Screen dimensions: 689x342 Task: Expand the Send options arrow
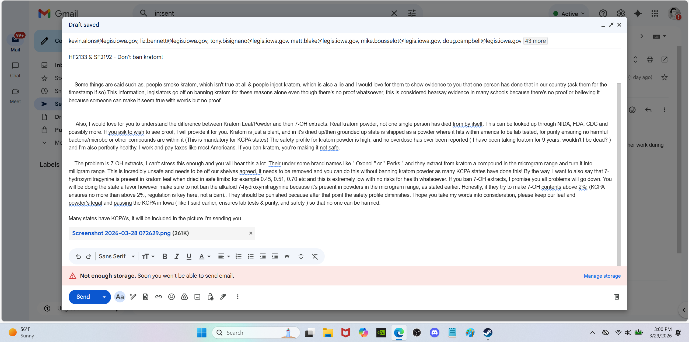point(104,297)
